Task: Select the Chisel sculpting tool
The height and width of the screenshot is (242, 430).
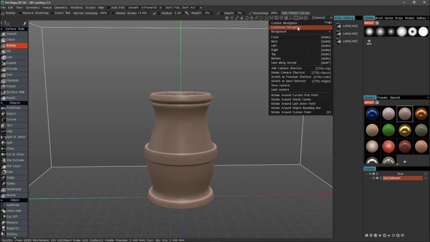Action: point(14,40)
